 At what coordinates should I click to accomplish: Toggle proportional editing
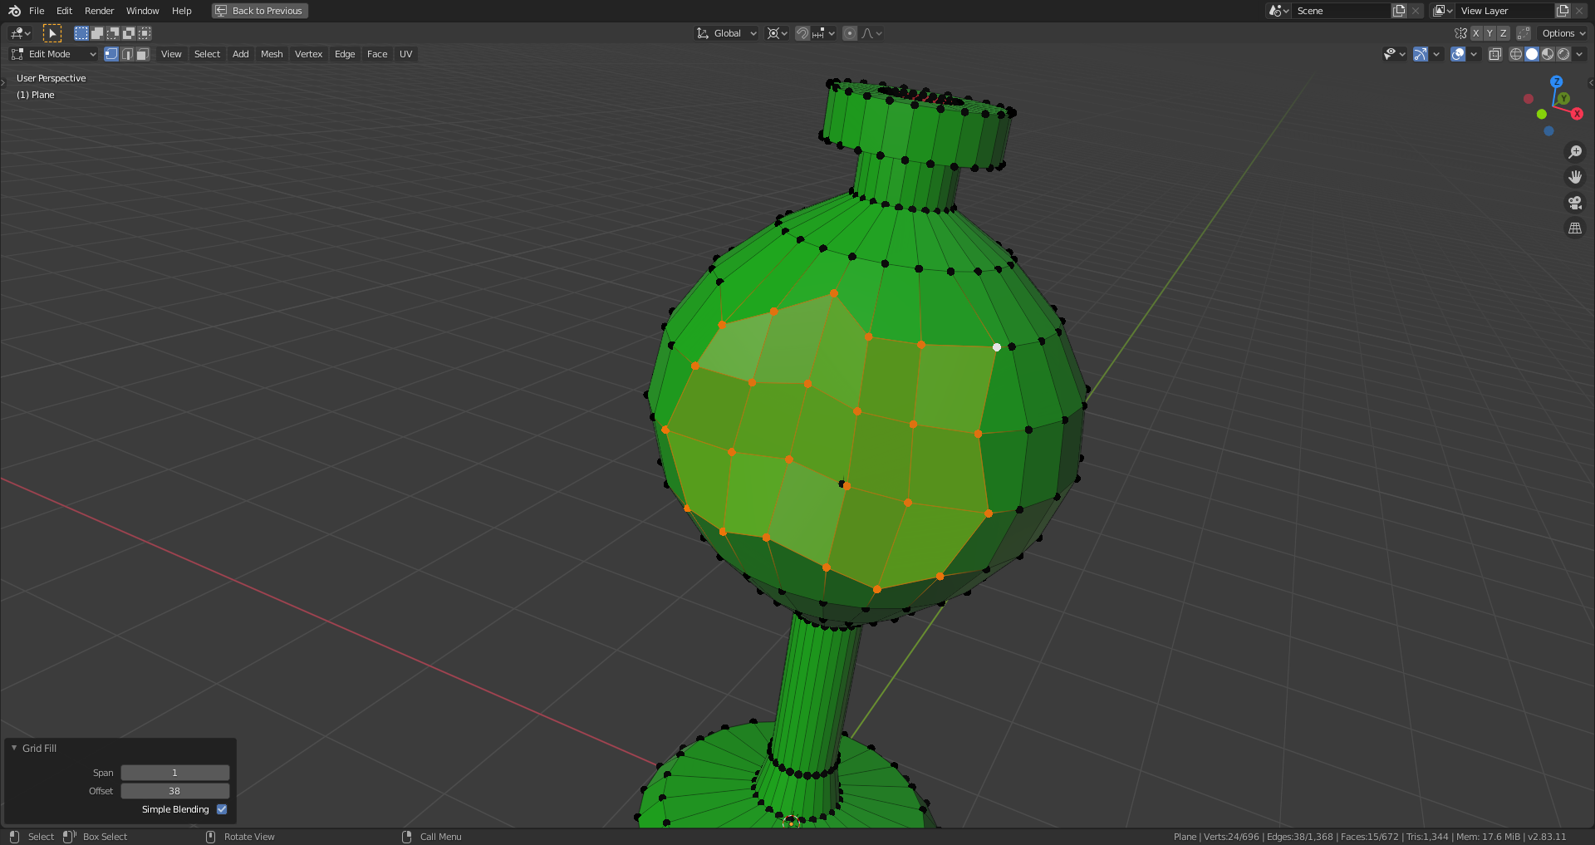(x=850, y=33)
